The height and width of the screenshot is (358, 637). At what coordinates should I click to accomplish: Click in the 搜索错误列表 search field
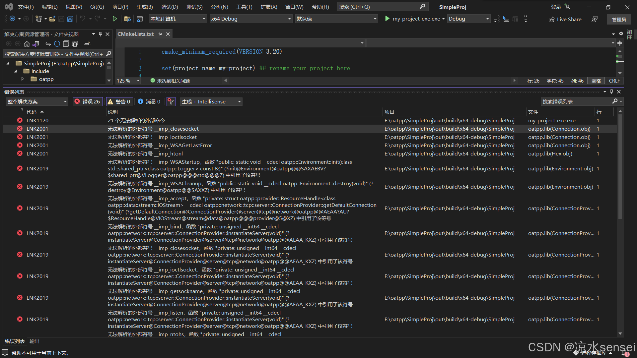pos(576,102)
